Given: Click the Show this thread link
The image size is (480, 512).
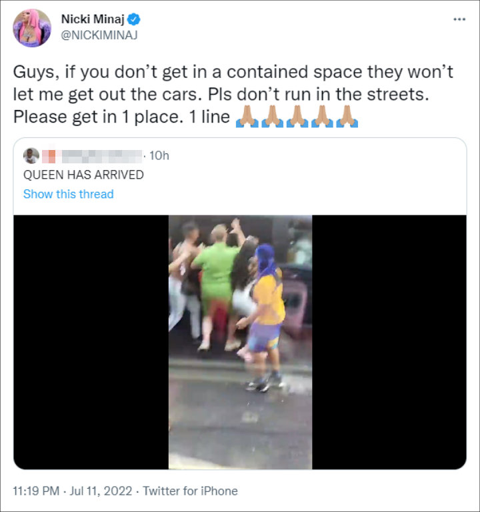Looking at the screenshot, I should (68, 194).
